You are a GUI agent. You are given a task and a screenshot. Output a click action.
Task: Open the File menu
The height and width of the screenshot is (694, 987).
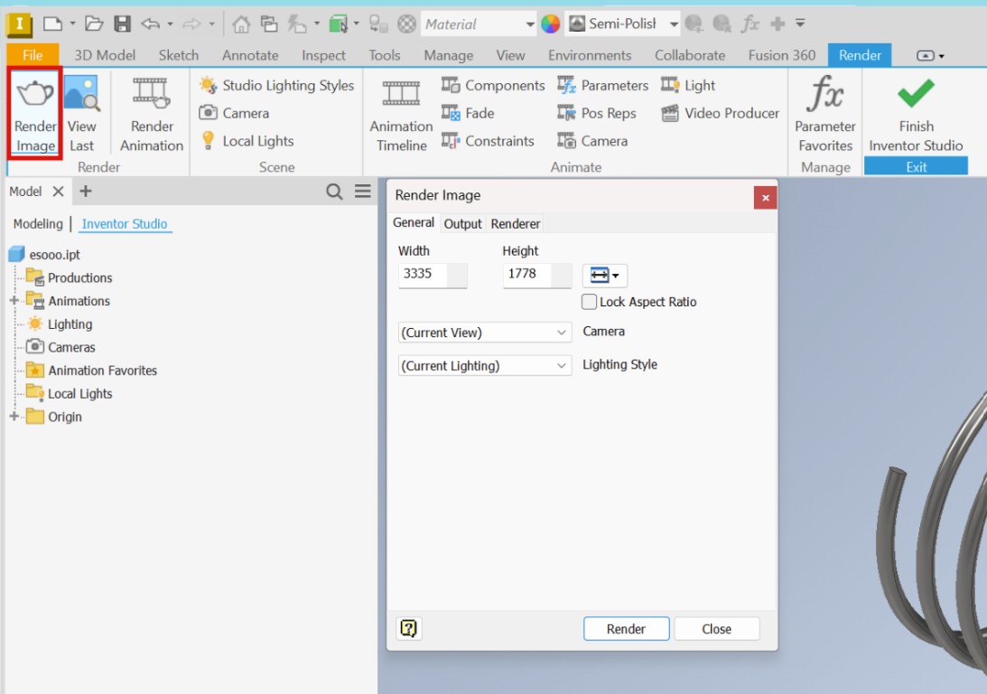[x=33, y=55]
